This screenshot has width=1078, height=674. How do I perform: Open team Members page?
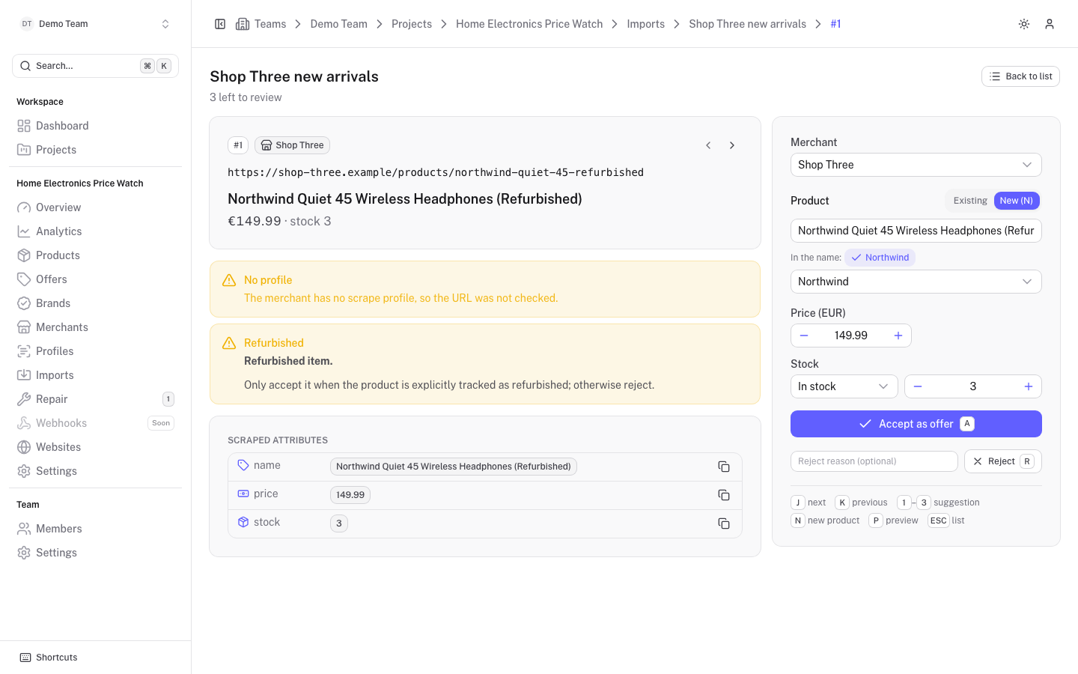[x=95, y=529]
